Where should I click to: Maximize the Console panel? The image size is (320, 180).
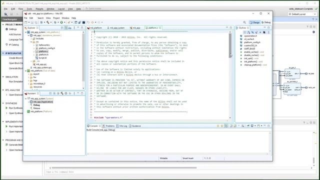(x=268, y=126)
